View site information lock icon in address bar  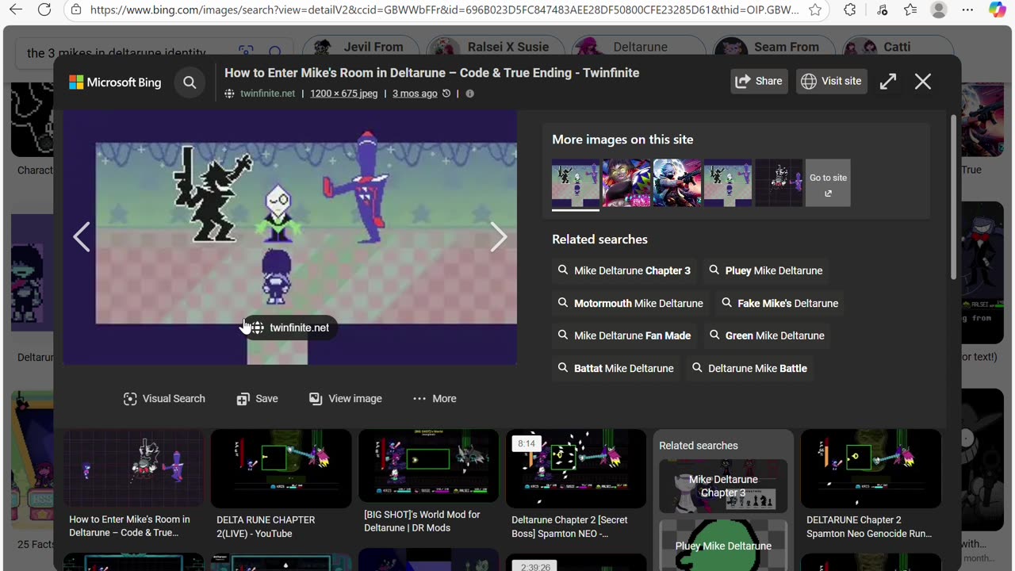coord(76,10)
